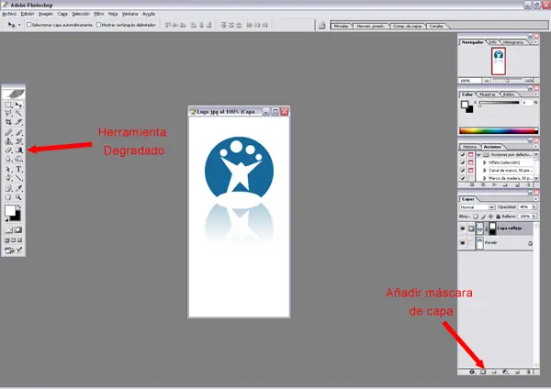This screenshot has height=389, width=551.
Task: Select the Type (T) tool
Action: point(18,169)
